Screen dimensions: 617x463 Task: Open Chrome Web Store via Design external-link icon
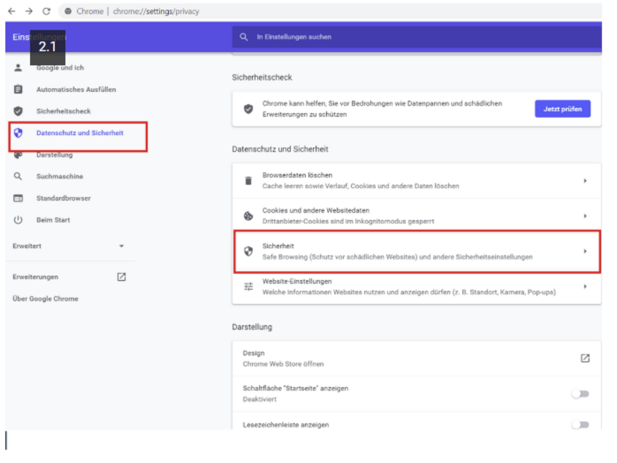[x=585, y=358]
